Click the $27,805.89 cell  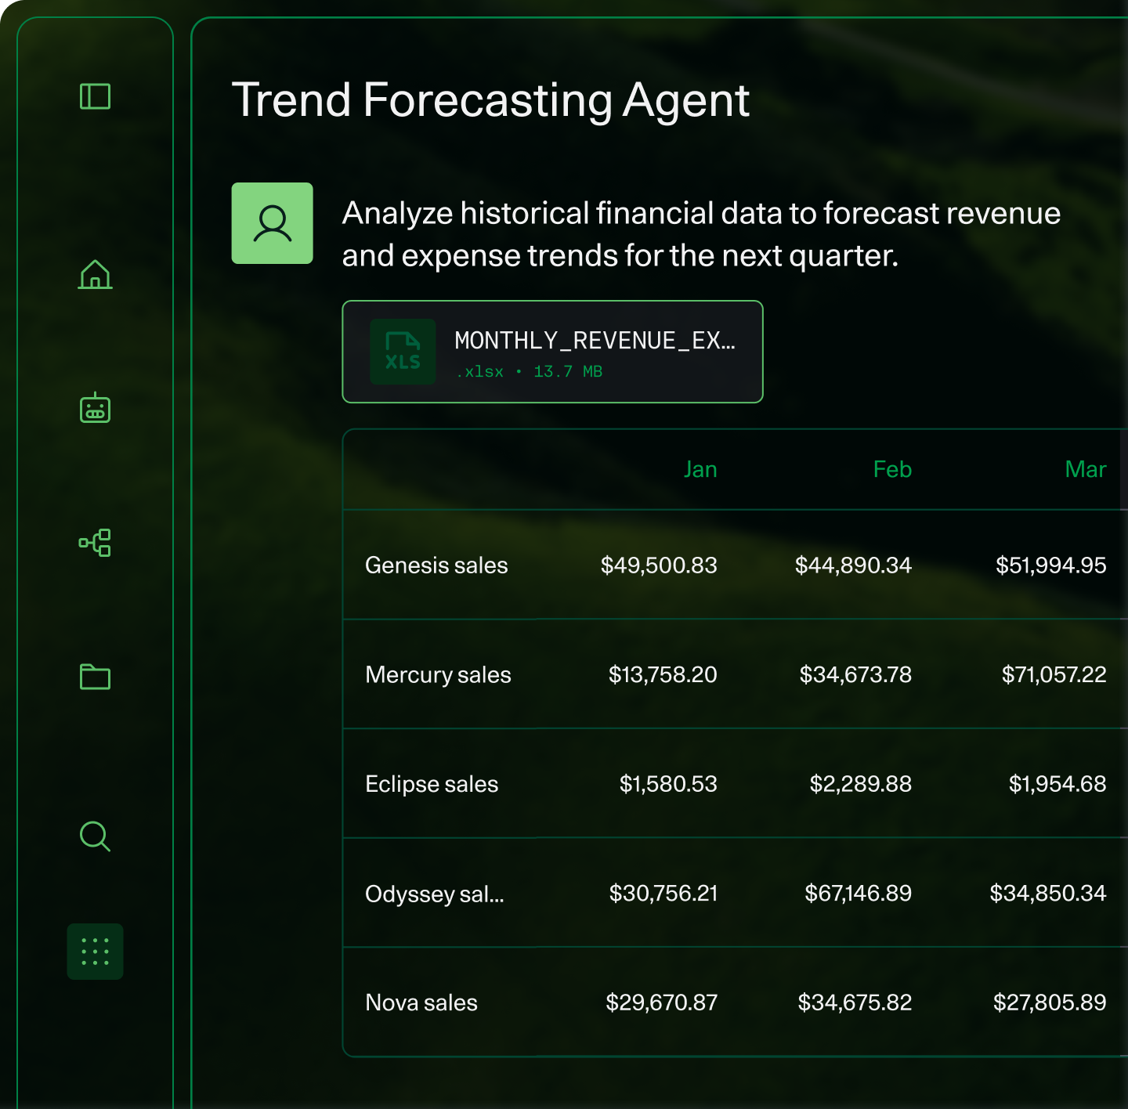coord(1050,1002)
